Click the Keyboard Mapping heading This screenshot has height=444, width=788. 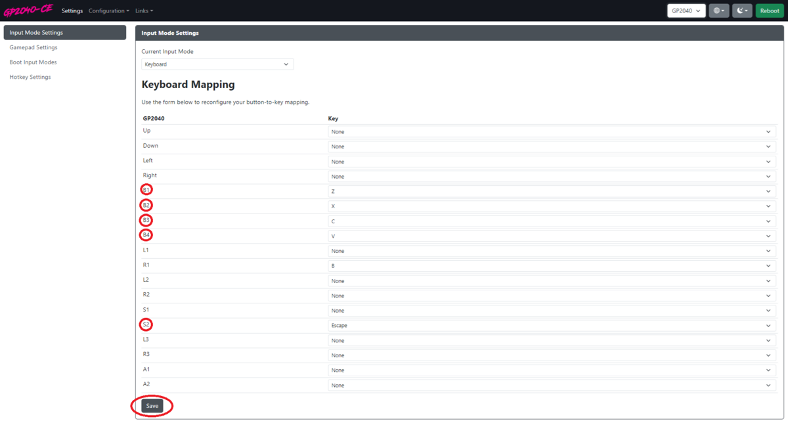pos(188,85)
